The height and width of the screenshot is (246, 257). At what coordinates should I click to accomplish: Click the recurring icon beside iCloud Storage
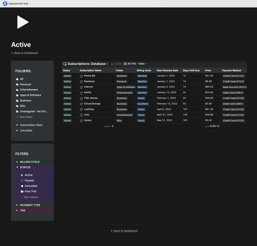[81, 104]
